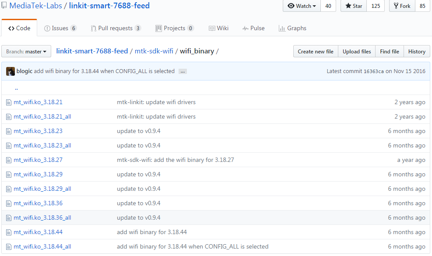This screenshot has height=256, width=432.
Task: Open commit 'mtk-sdk-wifi: add the wifi binary for 3.18.27'
Action: click(176, 160)
